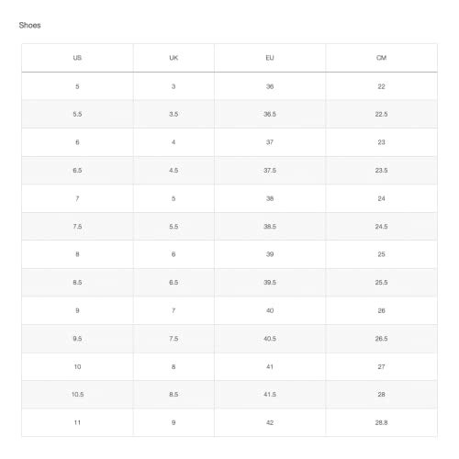This screenshot has height=459, width=459.
Task: Click the US 10 cell
Action: 77,366
